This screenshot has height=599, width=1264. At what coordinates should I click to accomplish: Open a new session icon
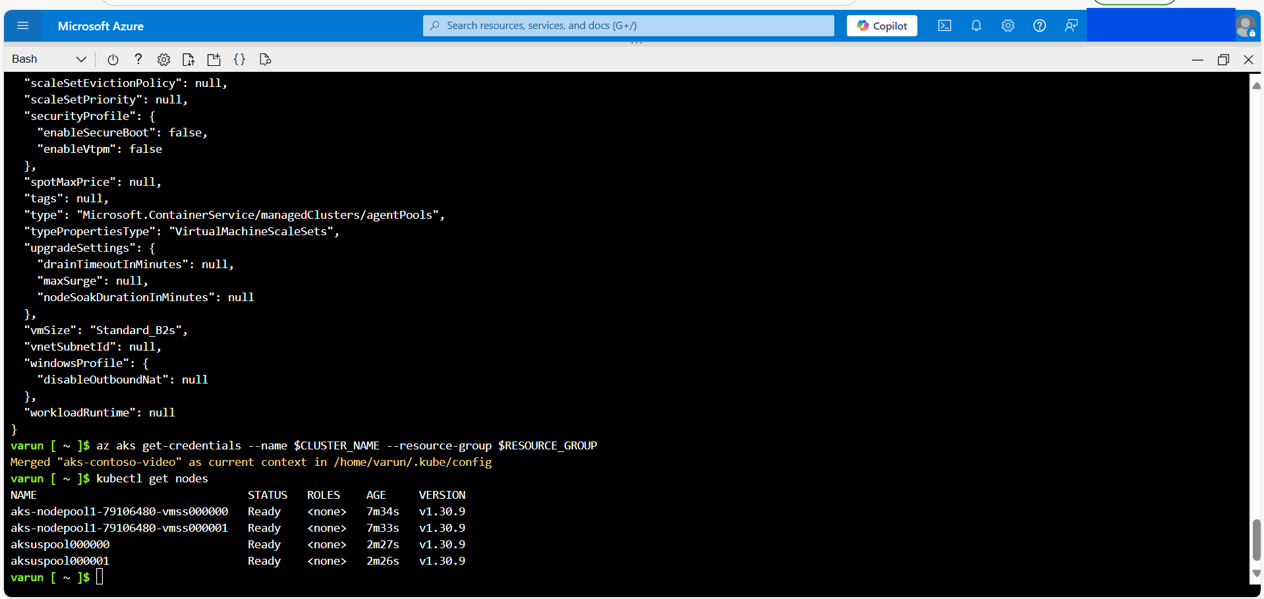pyautogui.click(x=214, y=59)
